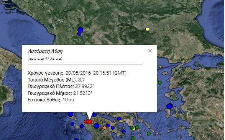Click the Τοπικό Μέγεθος (ML) 3.7 line

(x=56, y=80)
